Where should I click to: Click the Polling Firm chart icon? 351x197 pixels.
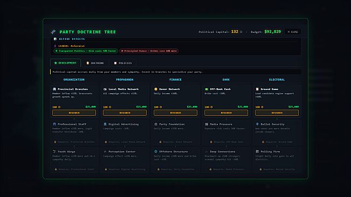257,151
